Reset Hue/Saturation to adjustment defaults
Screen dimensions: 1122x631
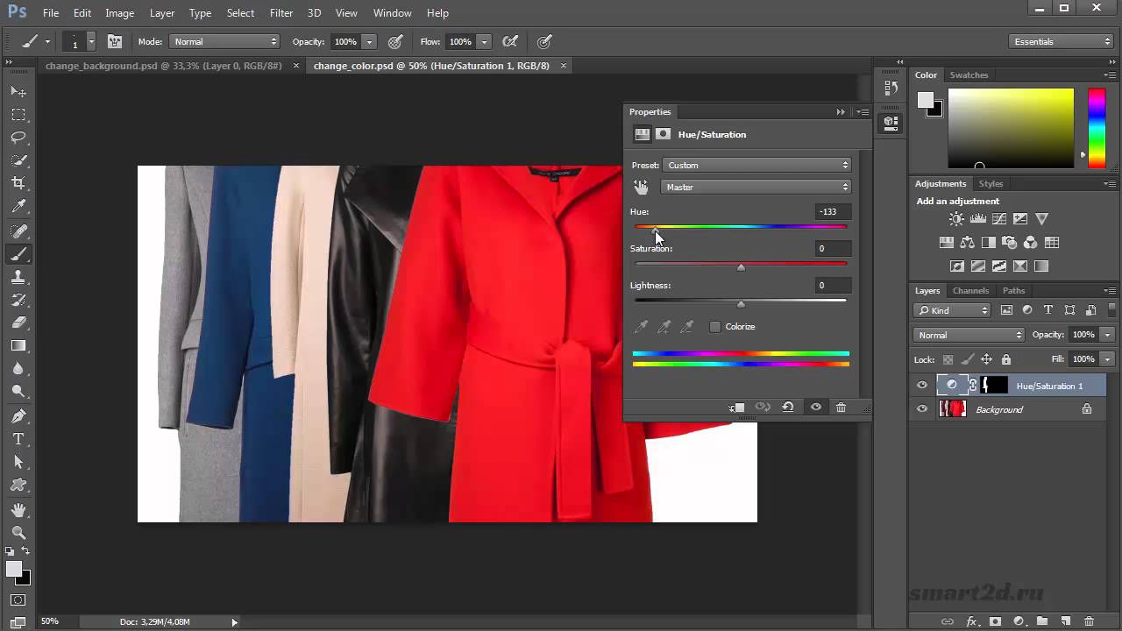pos(788,408)
